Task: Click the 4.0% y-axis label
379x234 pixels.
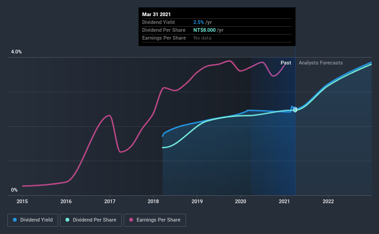Action: tap(16, 52)
